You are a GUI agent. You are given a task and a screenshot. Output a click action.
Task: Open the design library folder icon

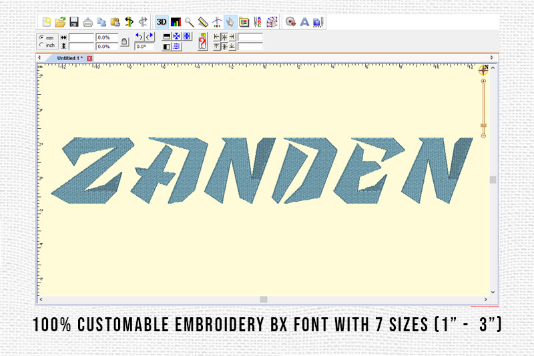[x=244, y=22]
